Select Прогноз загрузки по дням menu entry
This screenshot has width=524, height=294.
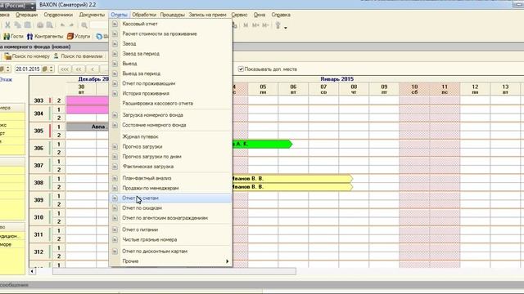coord(171,156)
